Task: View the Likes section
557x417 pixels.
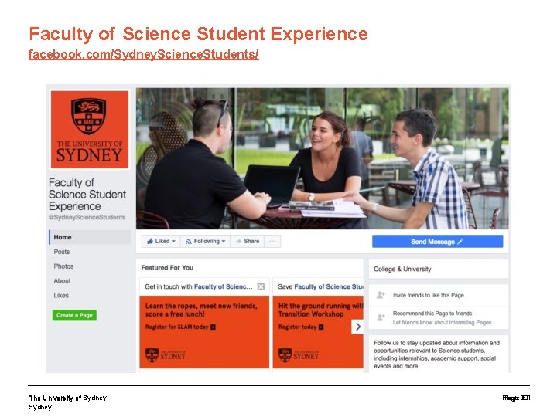Action: pos(61,295)
